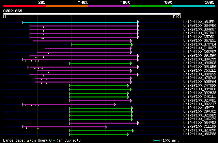Click the red 20% identity legend segment

click(25, 6)
